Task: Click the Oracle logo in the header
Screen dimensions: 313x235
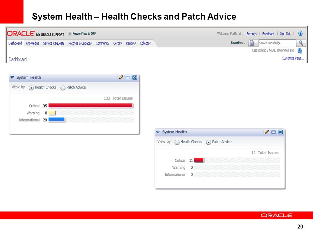Action: 21,33
